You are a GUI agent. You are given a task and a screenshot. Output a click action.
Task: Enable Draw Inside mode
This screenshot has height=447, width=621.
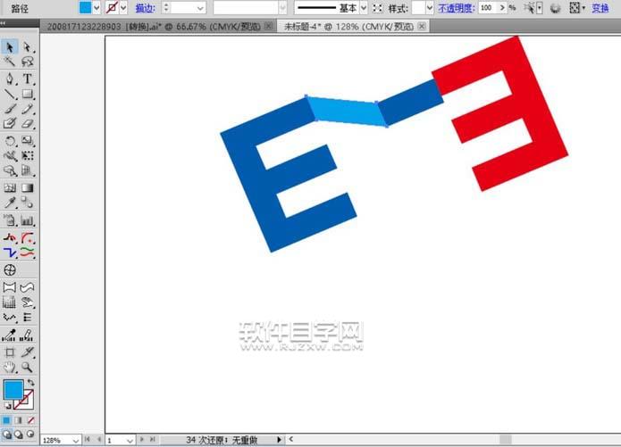tap(30, 435)
